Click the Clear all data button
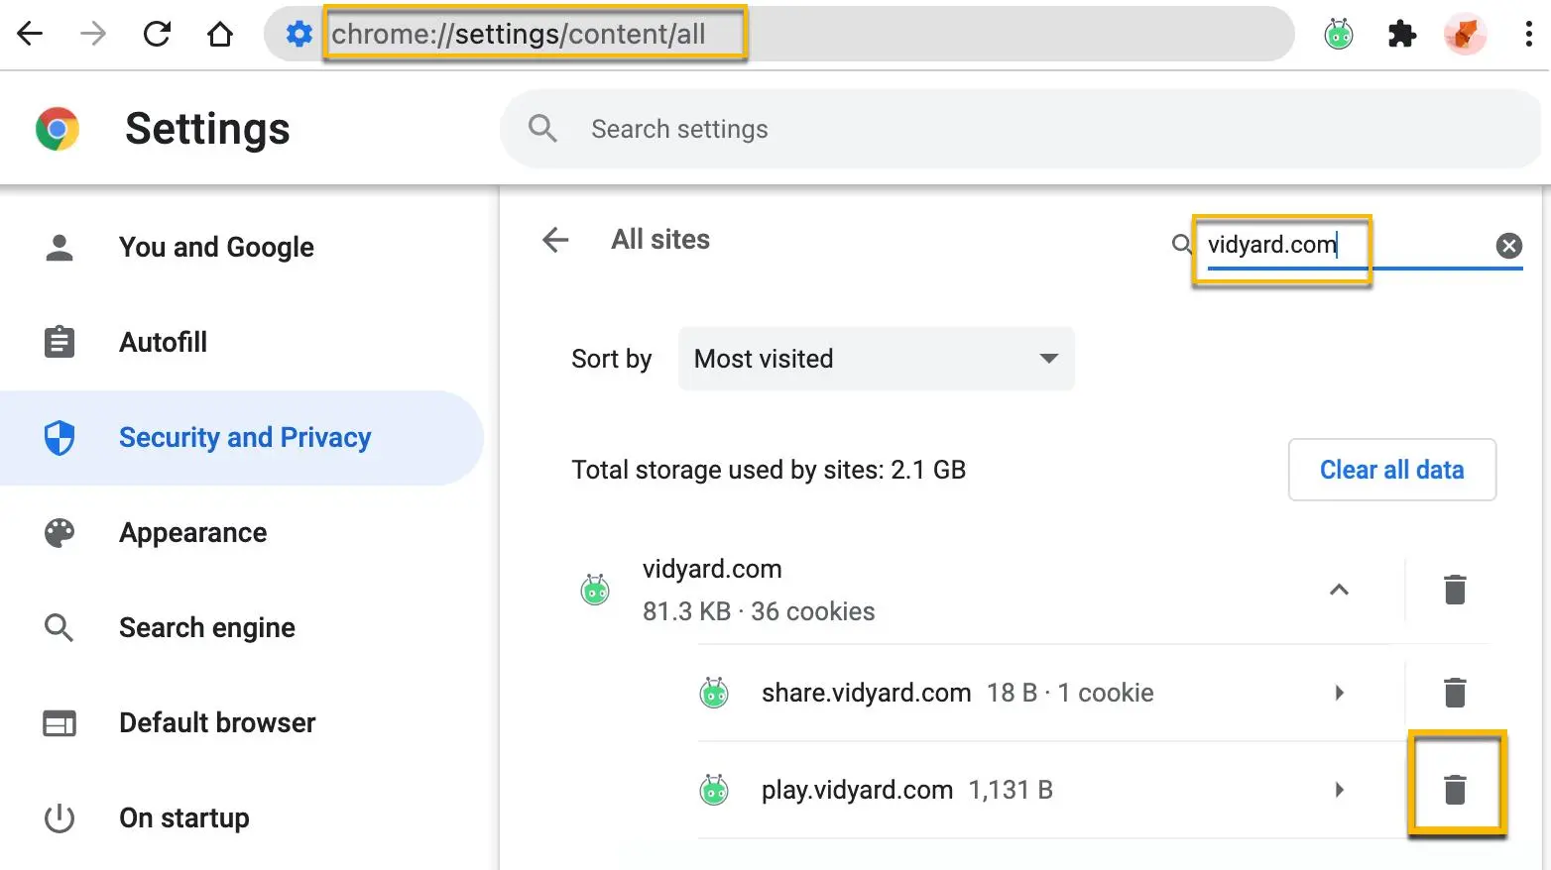 1392,470
